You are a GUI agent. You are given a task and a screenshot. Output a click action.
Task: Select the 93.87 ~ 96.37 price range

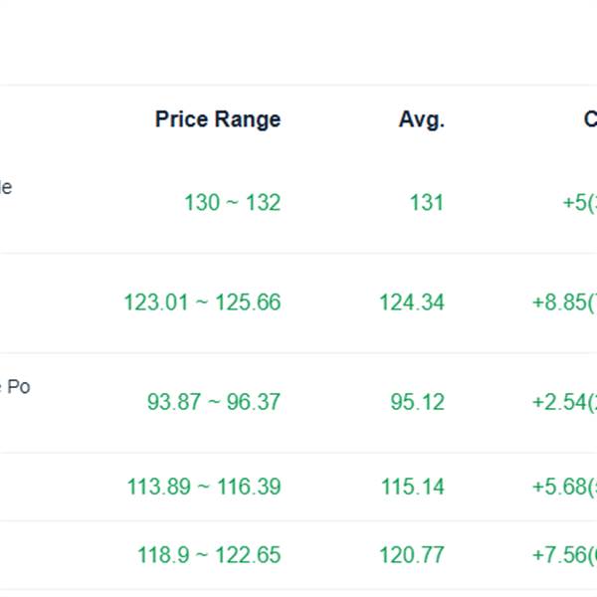click(x=214, y=402)
